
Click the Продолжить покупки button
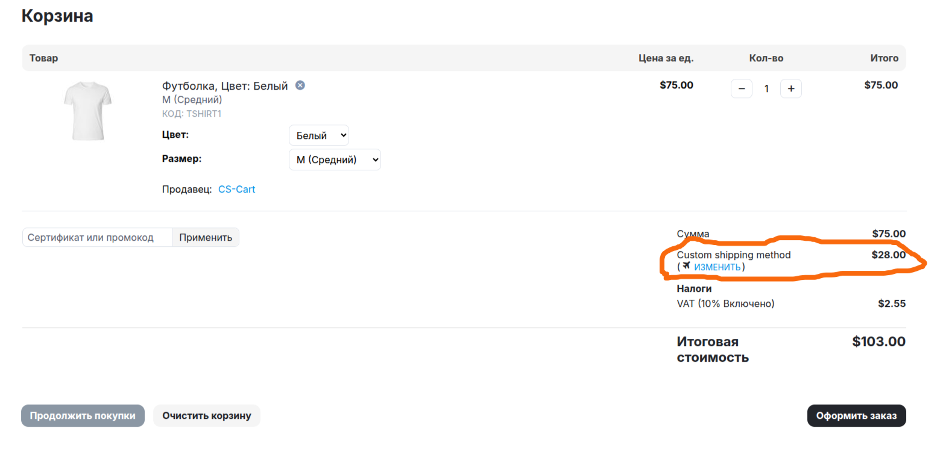tap(83, 416)
